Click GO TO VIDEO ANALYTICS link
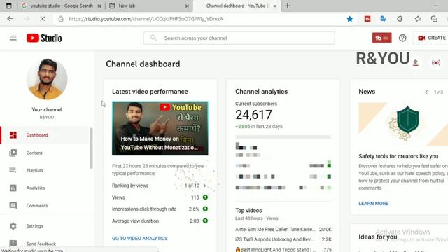448x252 pixels. coord(140,238)
